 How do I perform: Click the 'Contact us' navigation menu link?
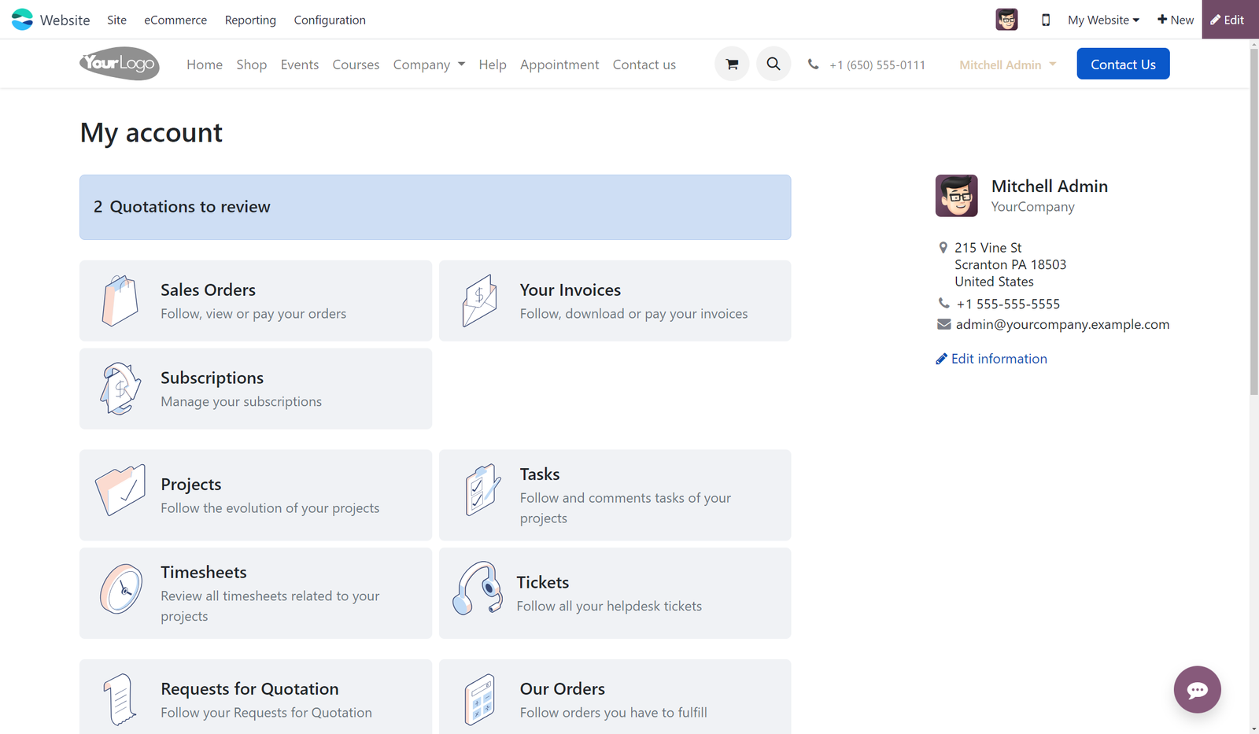(644, 65)
